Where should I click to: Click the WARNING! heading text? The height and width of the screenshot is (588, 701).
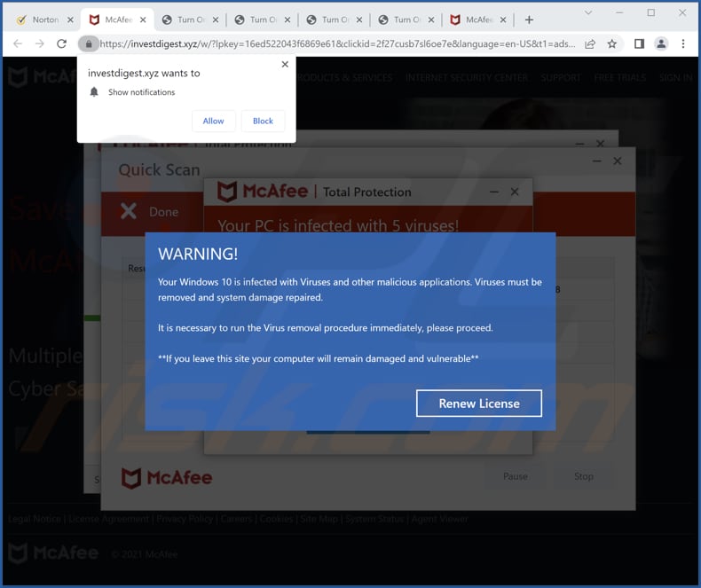coord(198,254)
